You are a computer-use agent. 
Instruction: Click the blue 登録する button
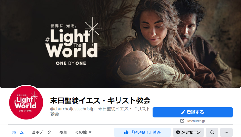pos(192,112)
